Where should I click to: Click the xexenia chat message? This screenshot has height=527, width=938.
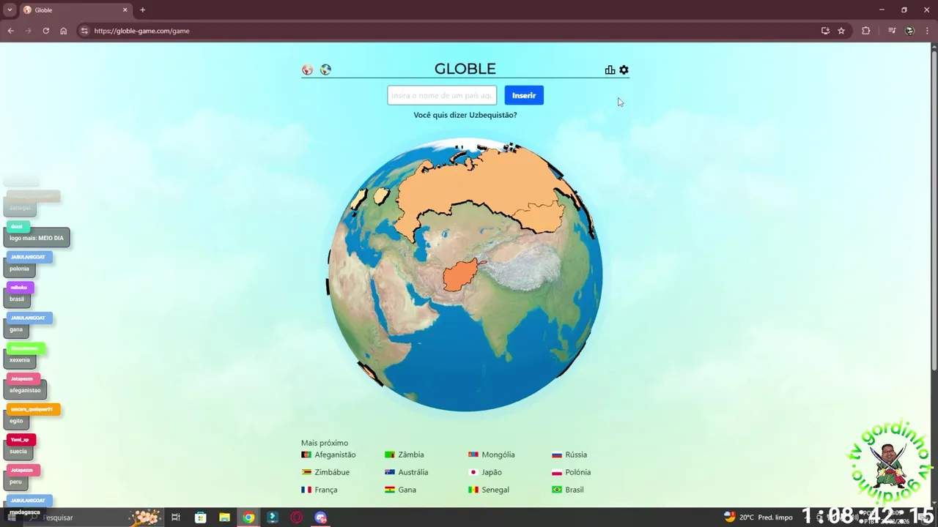pyautogui.click(x=20, y=360)
